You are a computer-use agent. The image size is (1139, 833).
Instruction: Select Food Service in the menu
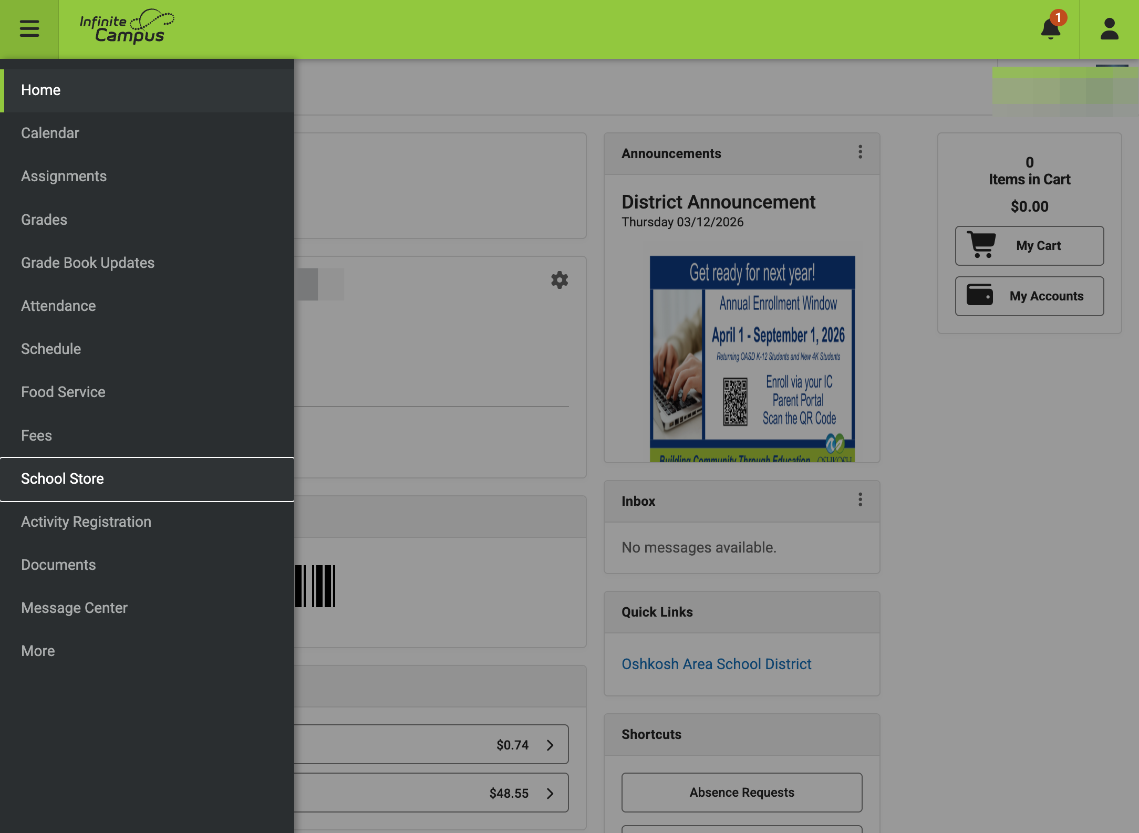147,392
